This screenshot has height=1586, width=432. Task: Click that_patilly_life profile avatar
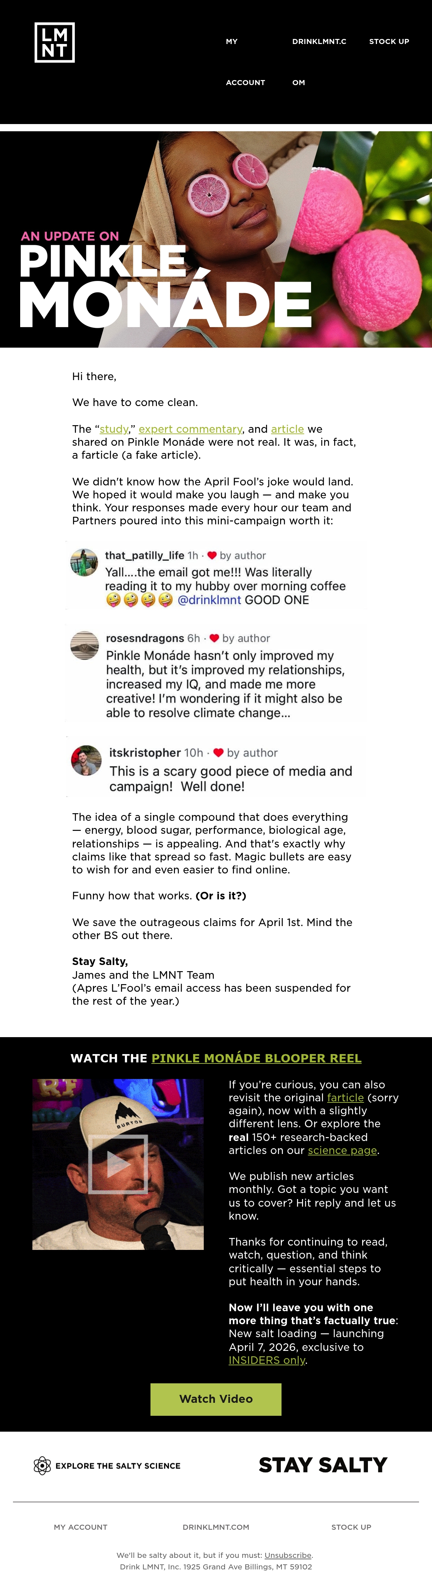coord(84,562)
